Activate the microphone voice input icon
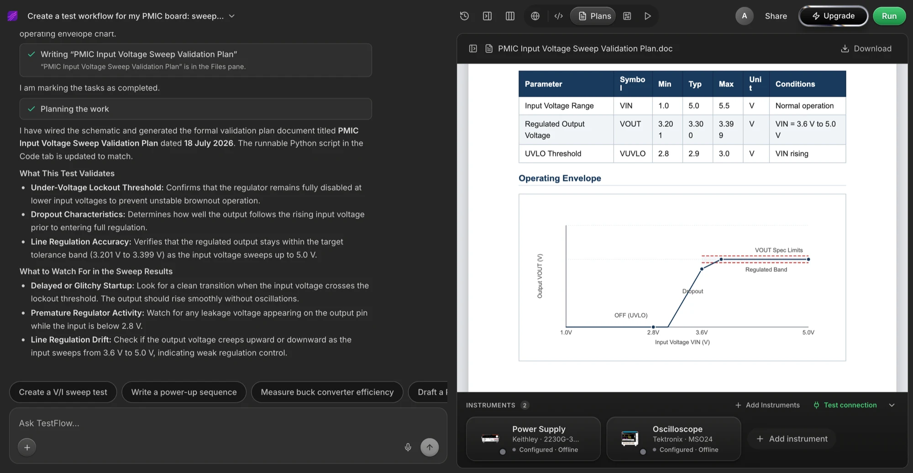Screen dimensions: 913x473 click(408, 447)
